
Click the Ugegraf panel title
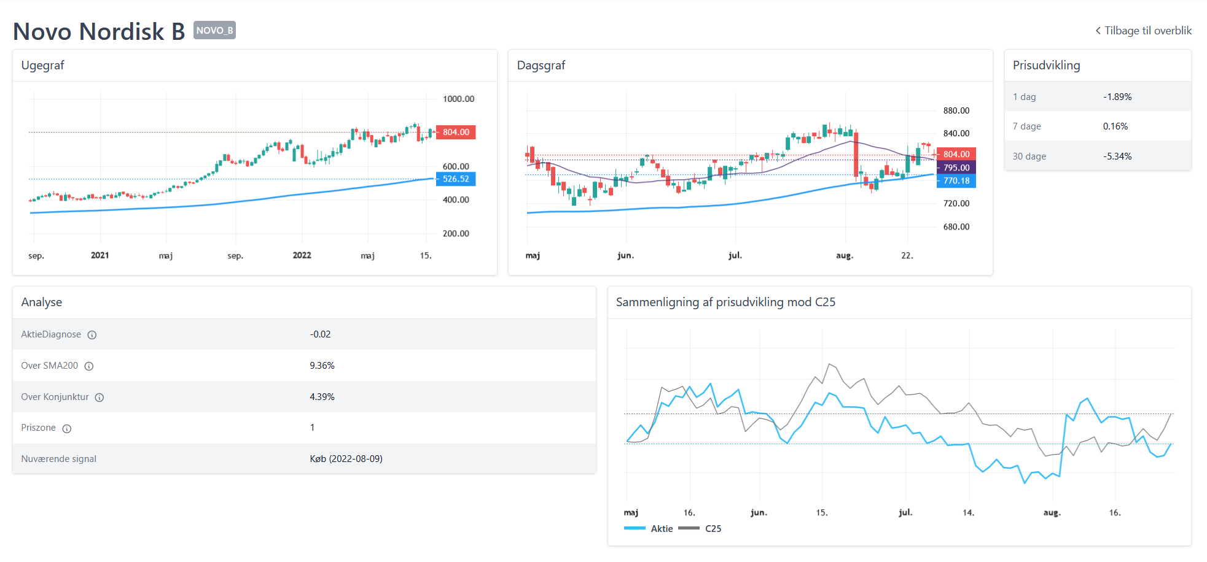42,65
